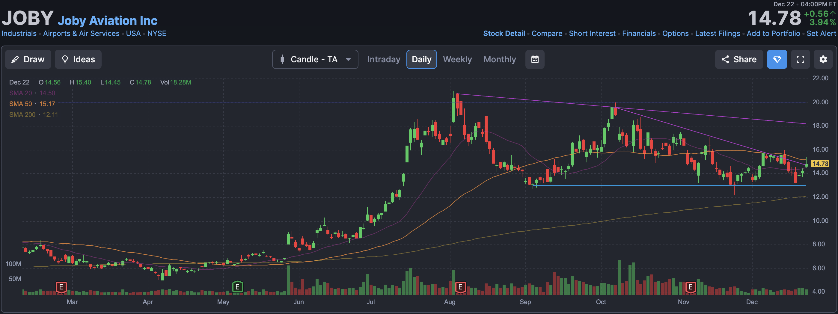The height and width of the screenshot is (314, 838).
Task: Open the USA country link
Action: [x=133, y=34]
